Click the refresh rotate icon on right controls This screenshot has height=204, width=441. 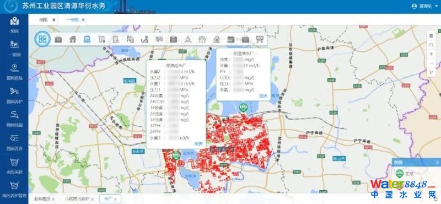pos(431,45)
